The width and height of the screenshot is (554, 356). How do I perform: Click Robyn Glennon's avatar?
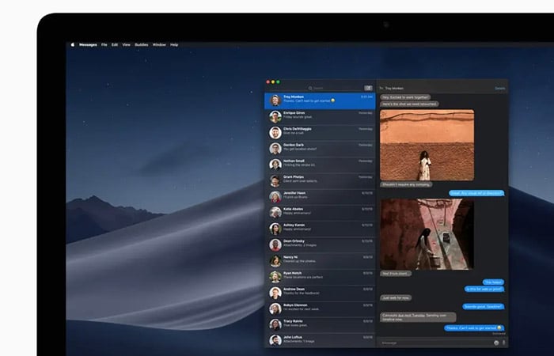pyautogui.click(x=275, y=309)
